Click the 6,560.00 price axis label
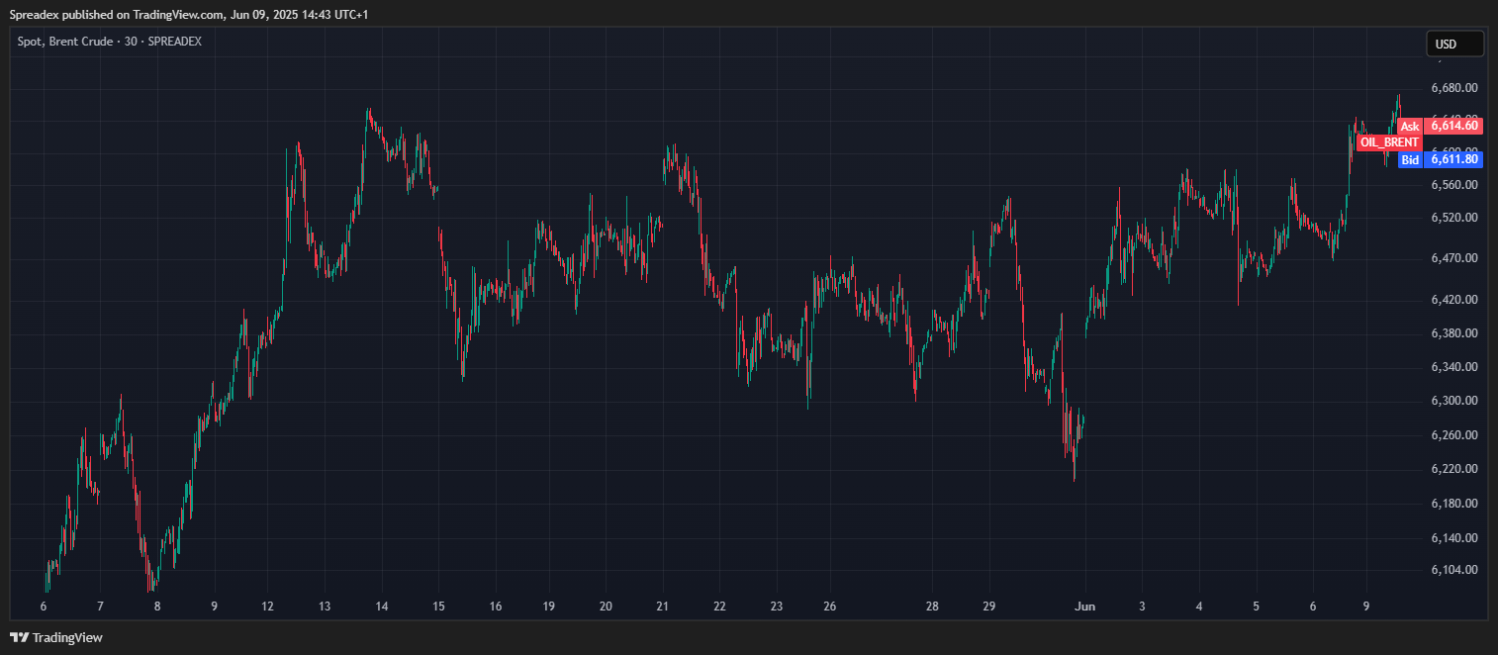Screen dimensions: 1498x655 (1454, 185)
